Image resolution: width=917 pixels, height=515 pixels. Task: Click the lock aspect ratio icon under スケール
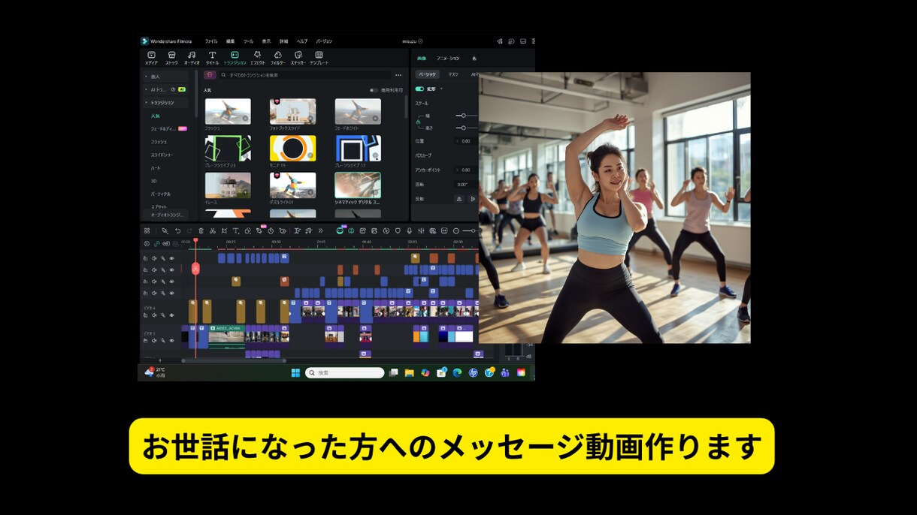point(418,122)
